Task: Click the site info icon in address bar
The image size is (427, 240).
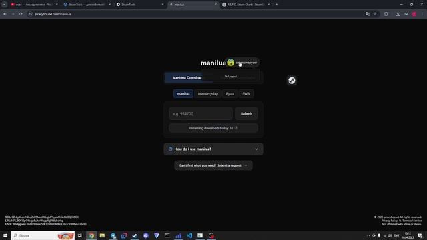Action: coord(31,14)
